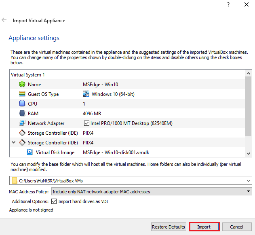255x235 pixels.
Task: Click the Restore Defaults button
Action: (x=169, y=227)
